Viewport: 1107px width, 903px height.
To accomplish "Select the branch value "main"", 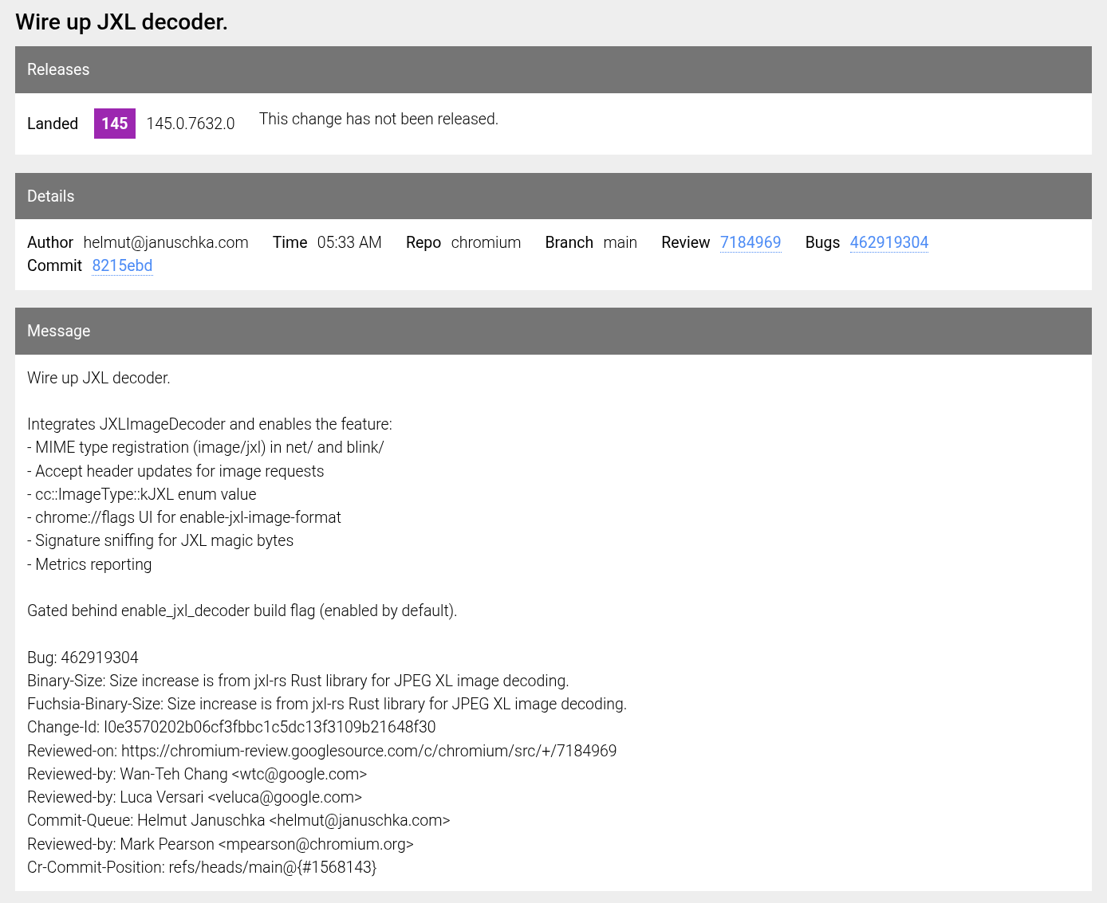I will 620,242.
